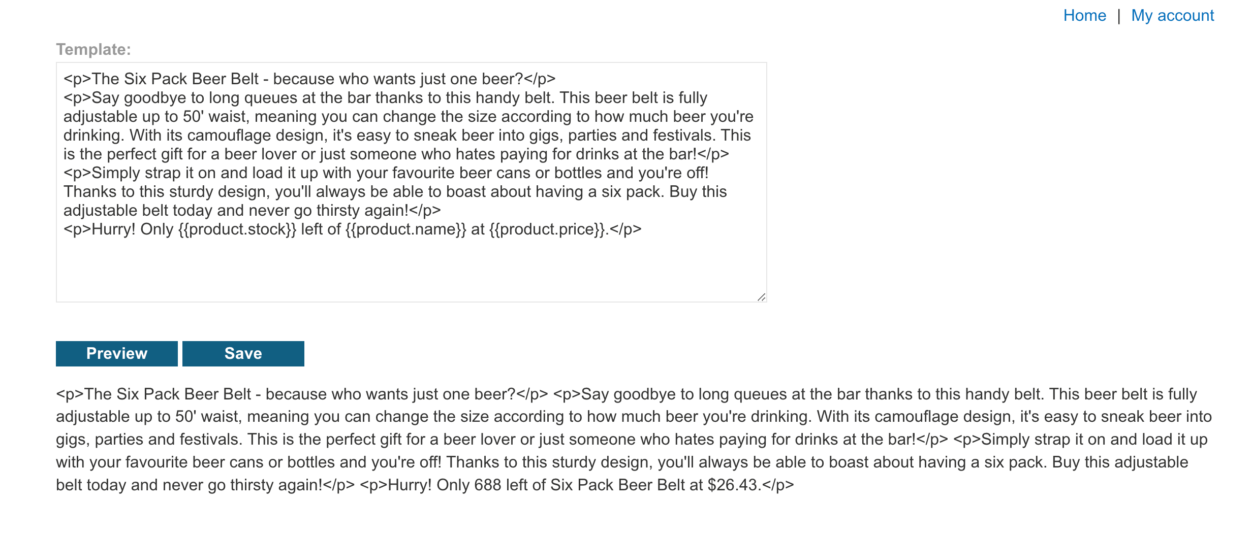
Task: Click the textarea resize handle corner
Action: click(x=761, y=297)
